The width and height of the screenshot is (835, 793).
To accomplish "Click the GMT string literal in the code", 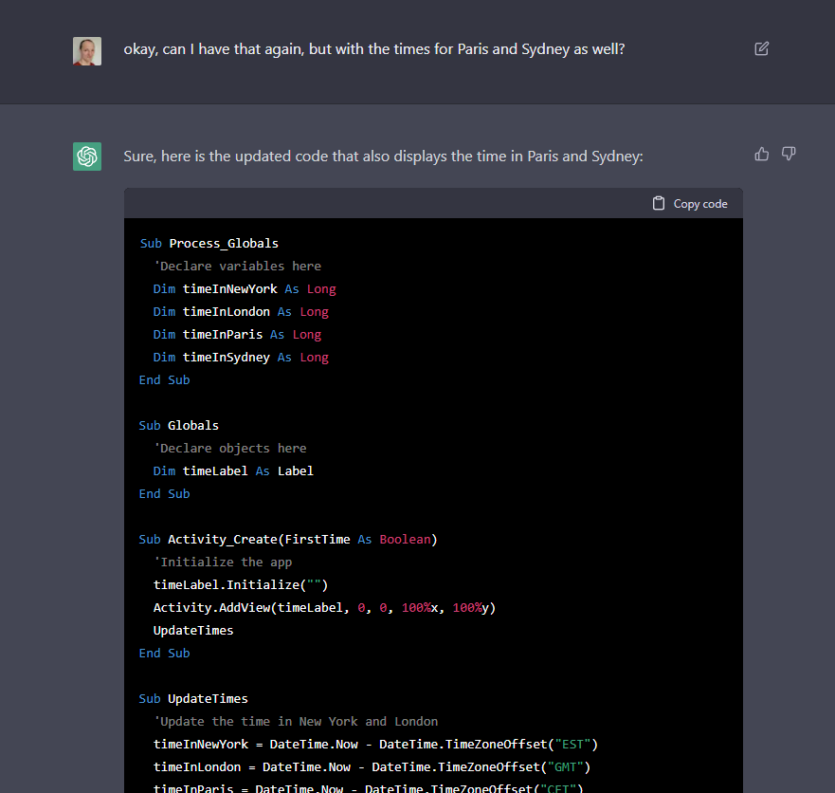I will pyautogui.click(x=567, y=766).
